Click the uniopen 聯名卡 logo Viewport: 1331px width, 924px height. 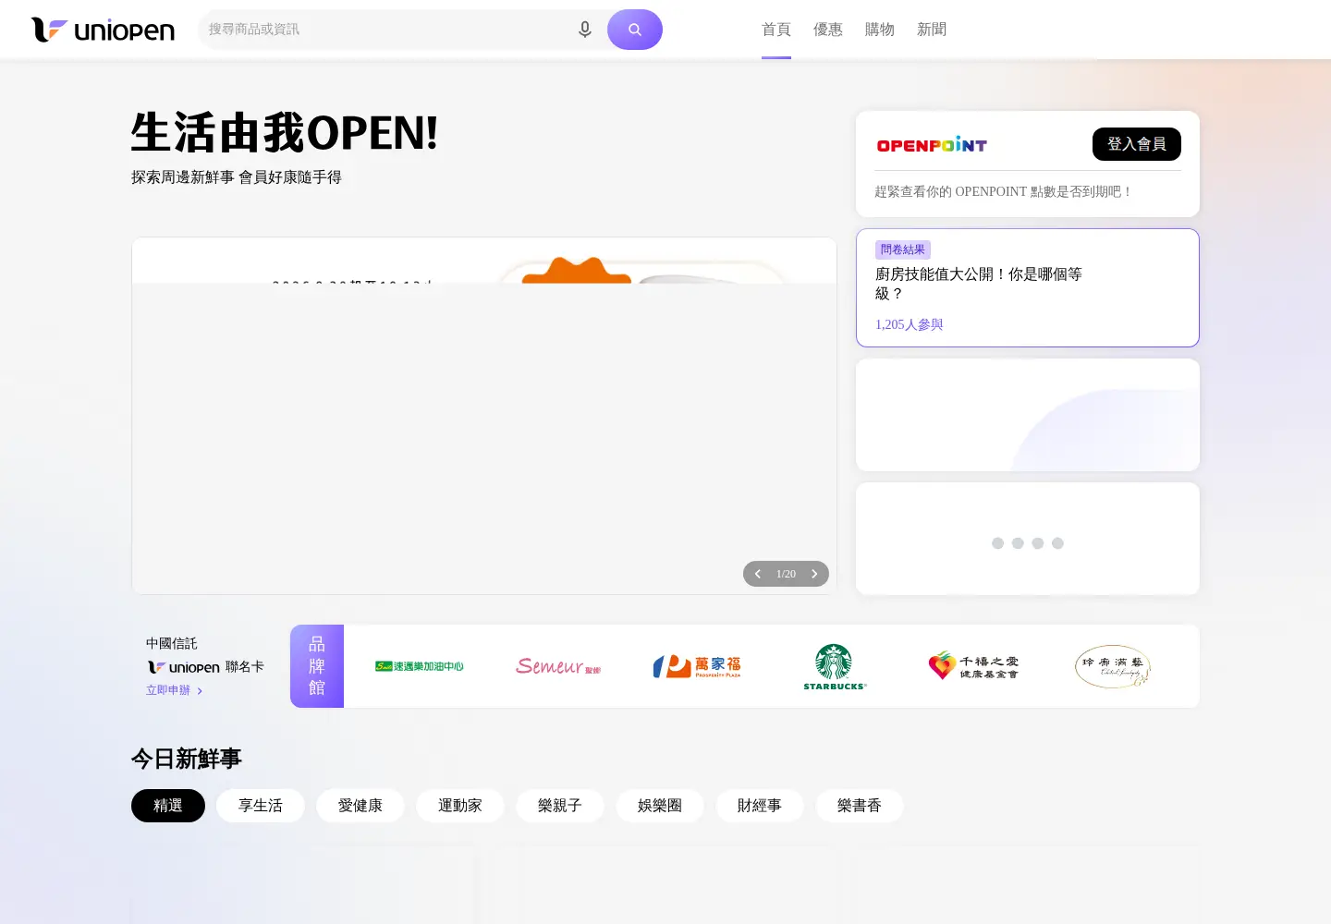pos(184,667)
